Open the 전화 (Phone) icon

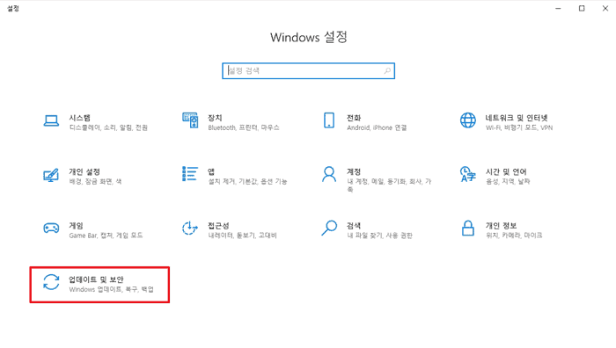coord(329,120)
